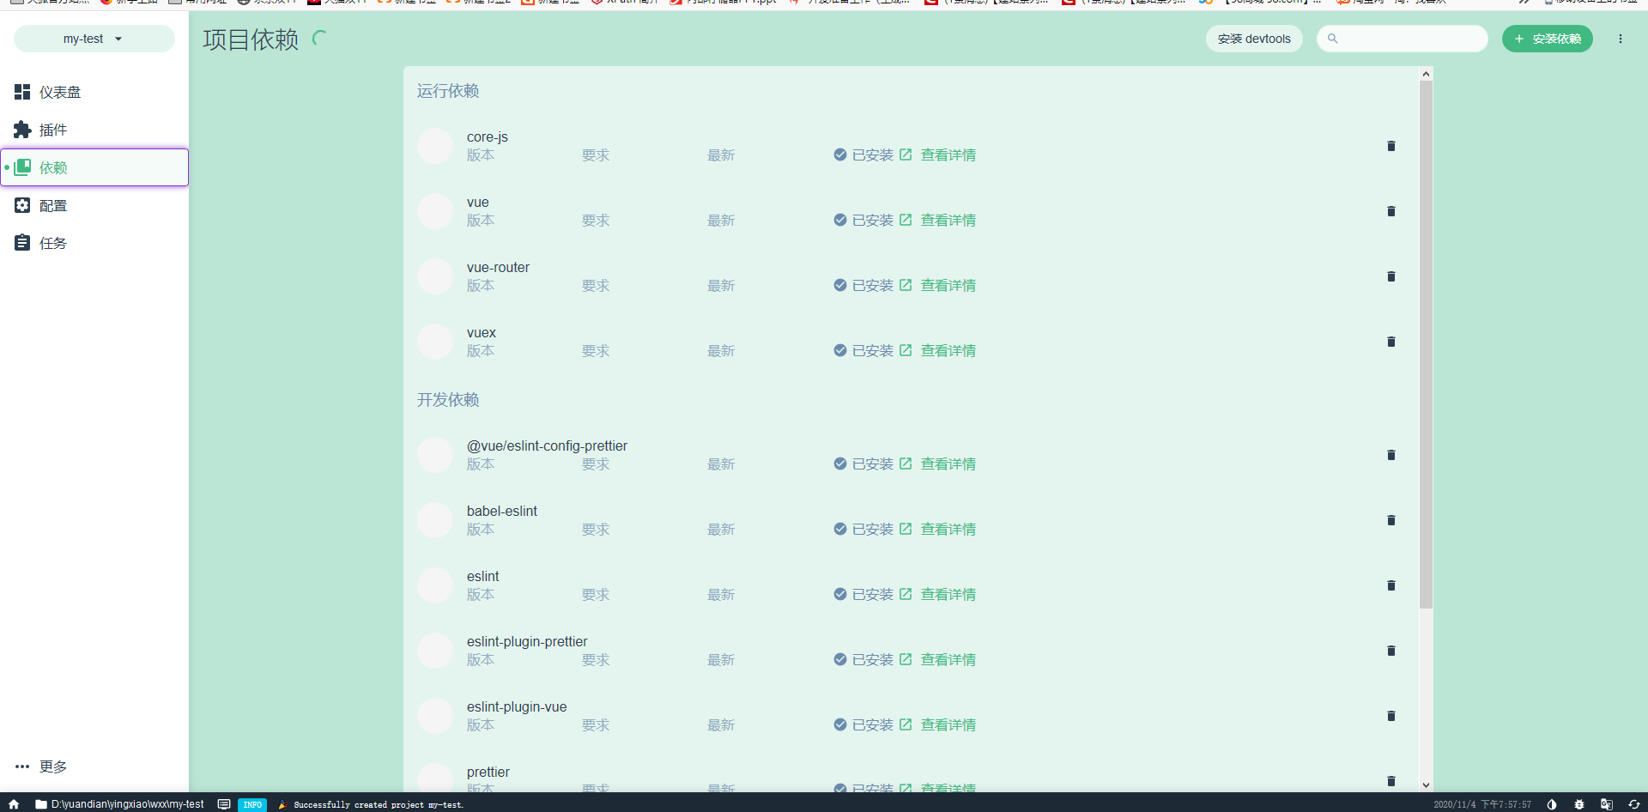Click list scrollbar up arrow
This screenshot has height=812, width=1648.
coord(1426,74)
